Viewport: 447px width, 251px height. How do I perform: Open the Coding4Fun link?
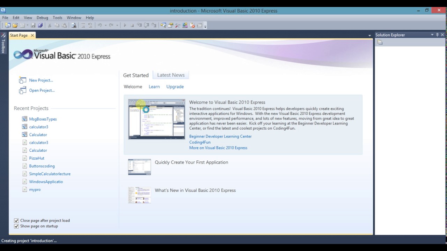200,142
